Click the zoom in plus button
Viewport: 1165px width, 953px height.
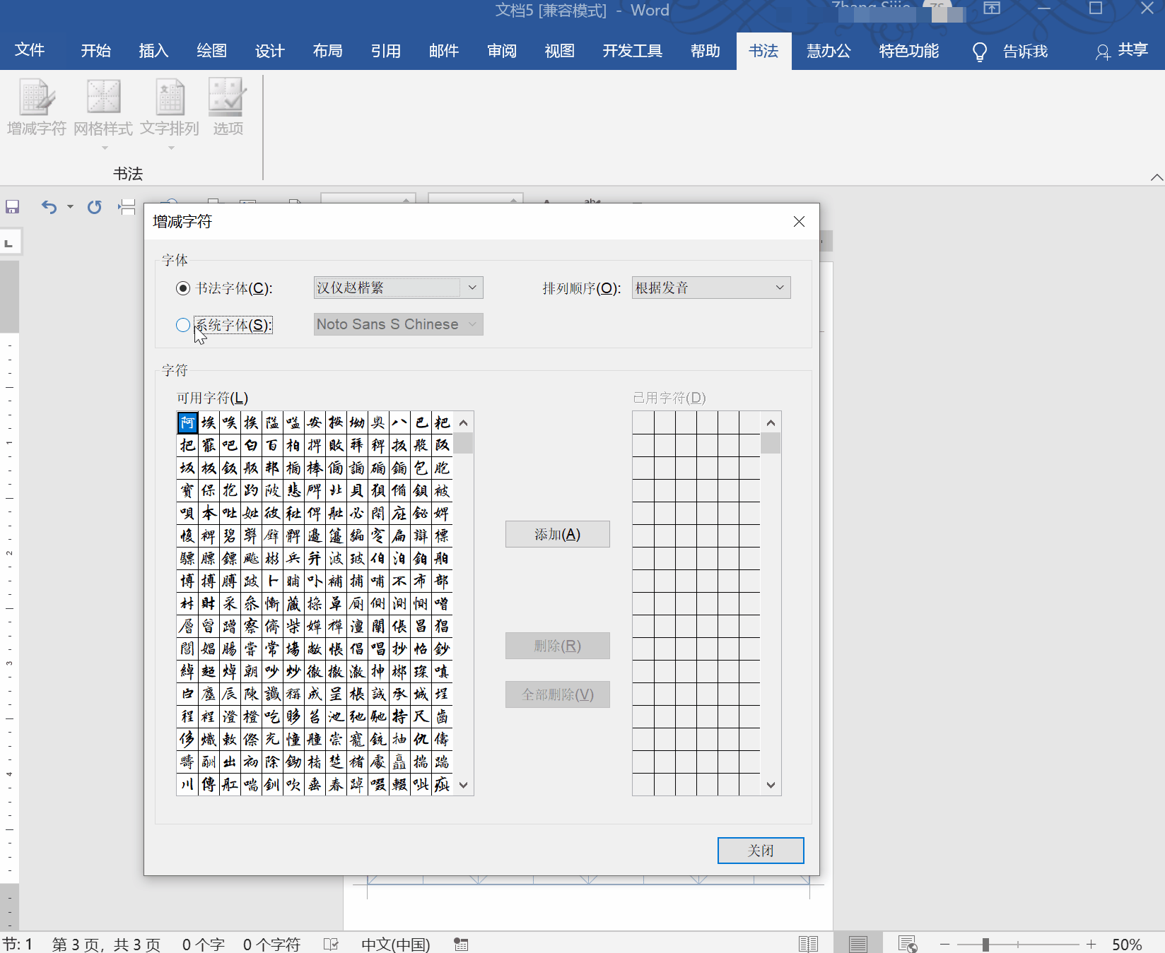click(x=1091, y=945)
